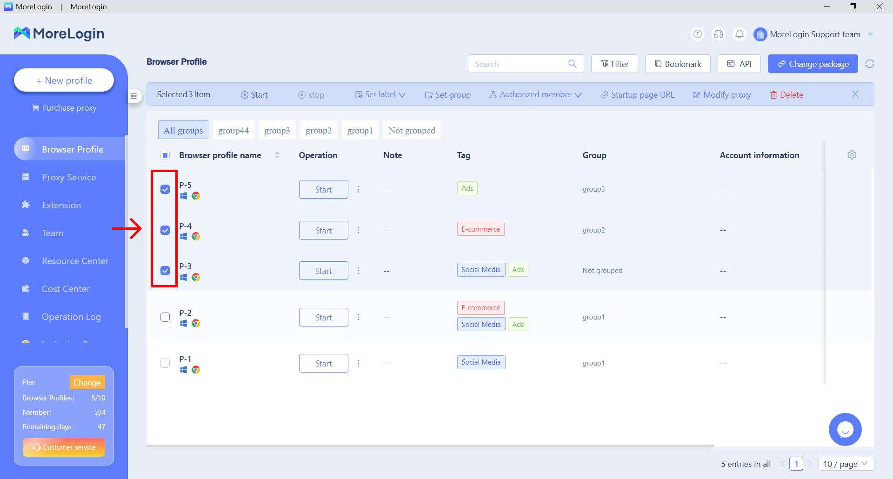Sort by Browser profile name arrows
Image resolution: width=893 pixels, height=479 pixels.
coord(277,155)
